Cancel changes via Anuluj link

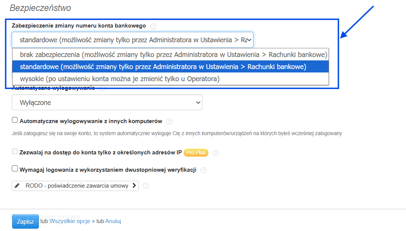tap(113, 221)
